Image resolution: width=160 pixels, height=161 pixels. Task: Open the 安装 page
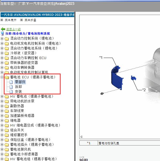click(18, 91)
